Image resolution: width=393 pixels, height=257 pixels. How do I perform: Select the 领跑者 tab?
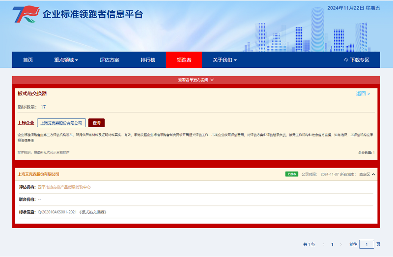point(184,60)
